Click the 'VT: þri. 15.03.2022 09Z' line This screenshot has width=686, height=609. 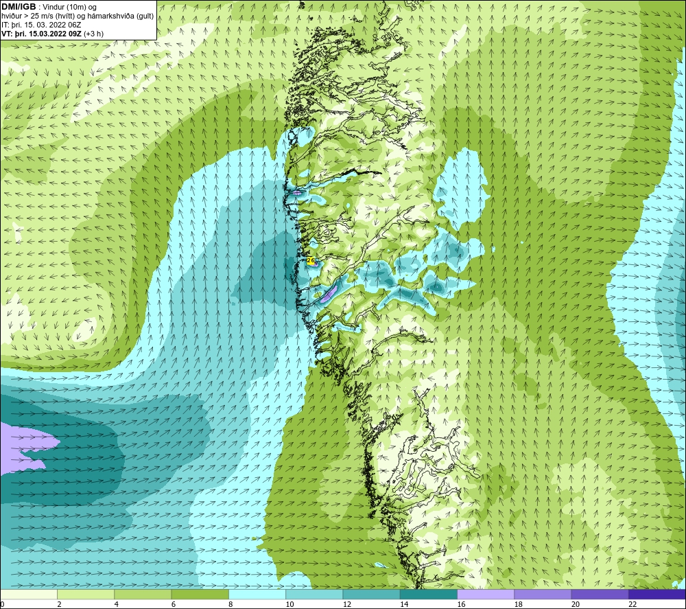(42, 34)
